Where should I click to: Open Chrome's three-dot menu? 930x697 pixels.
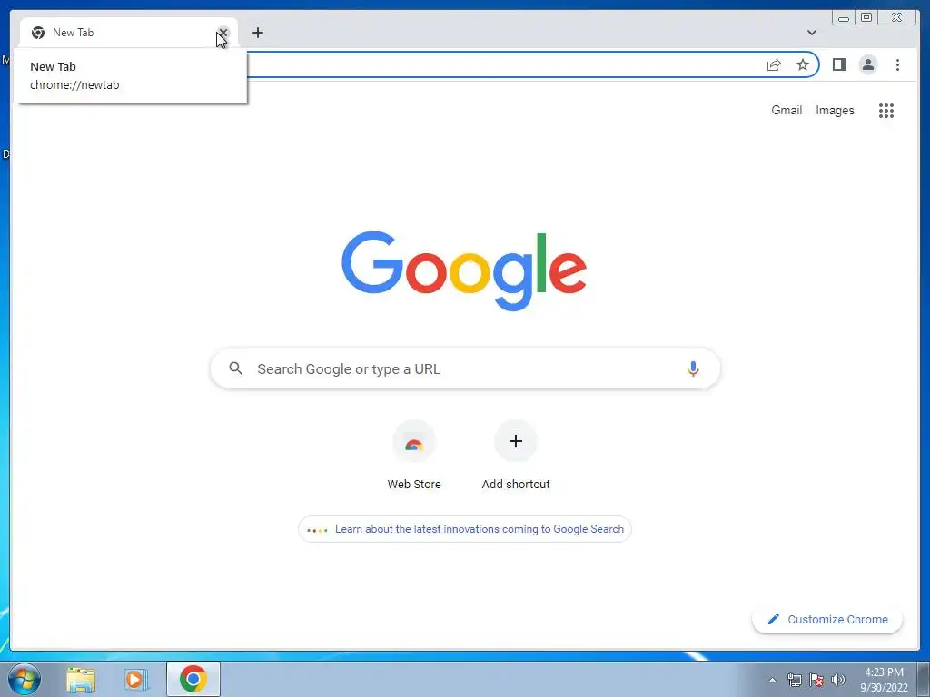(x=897, y=64)
